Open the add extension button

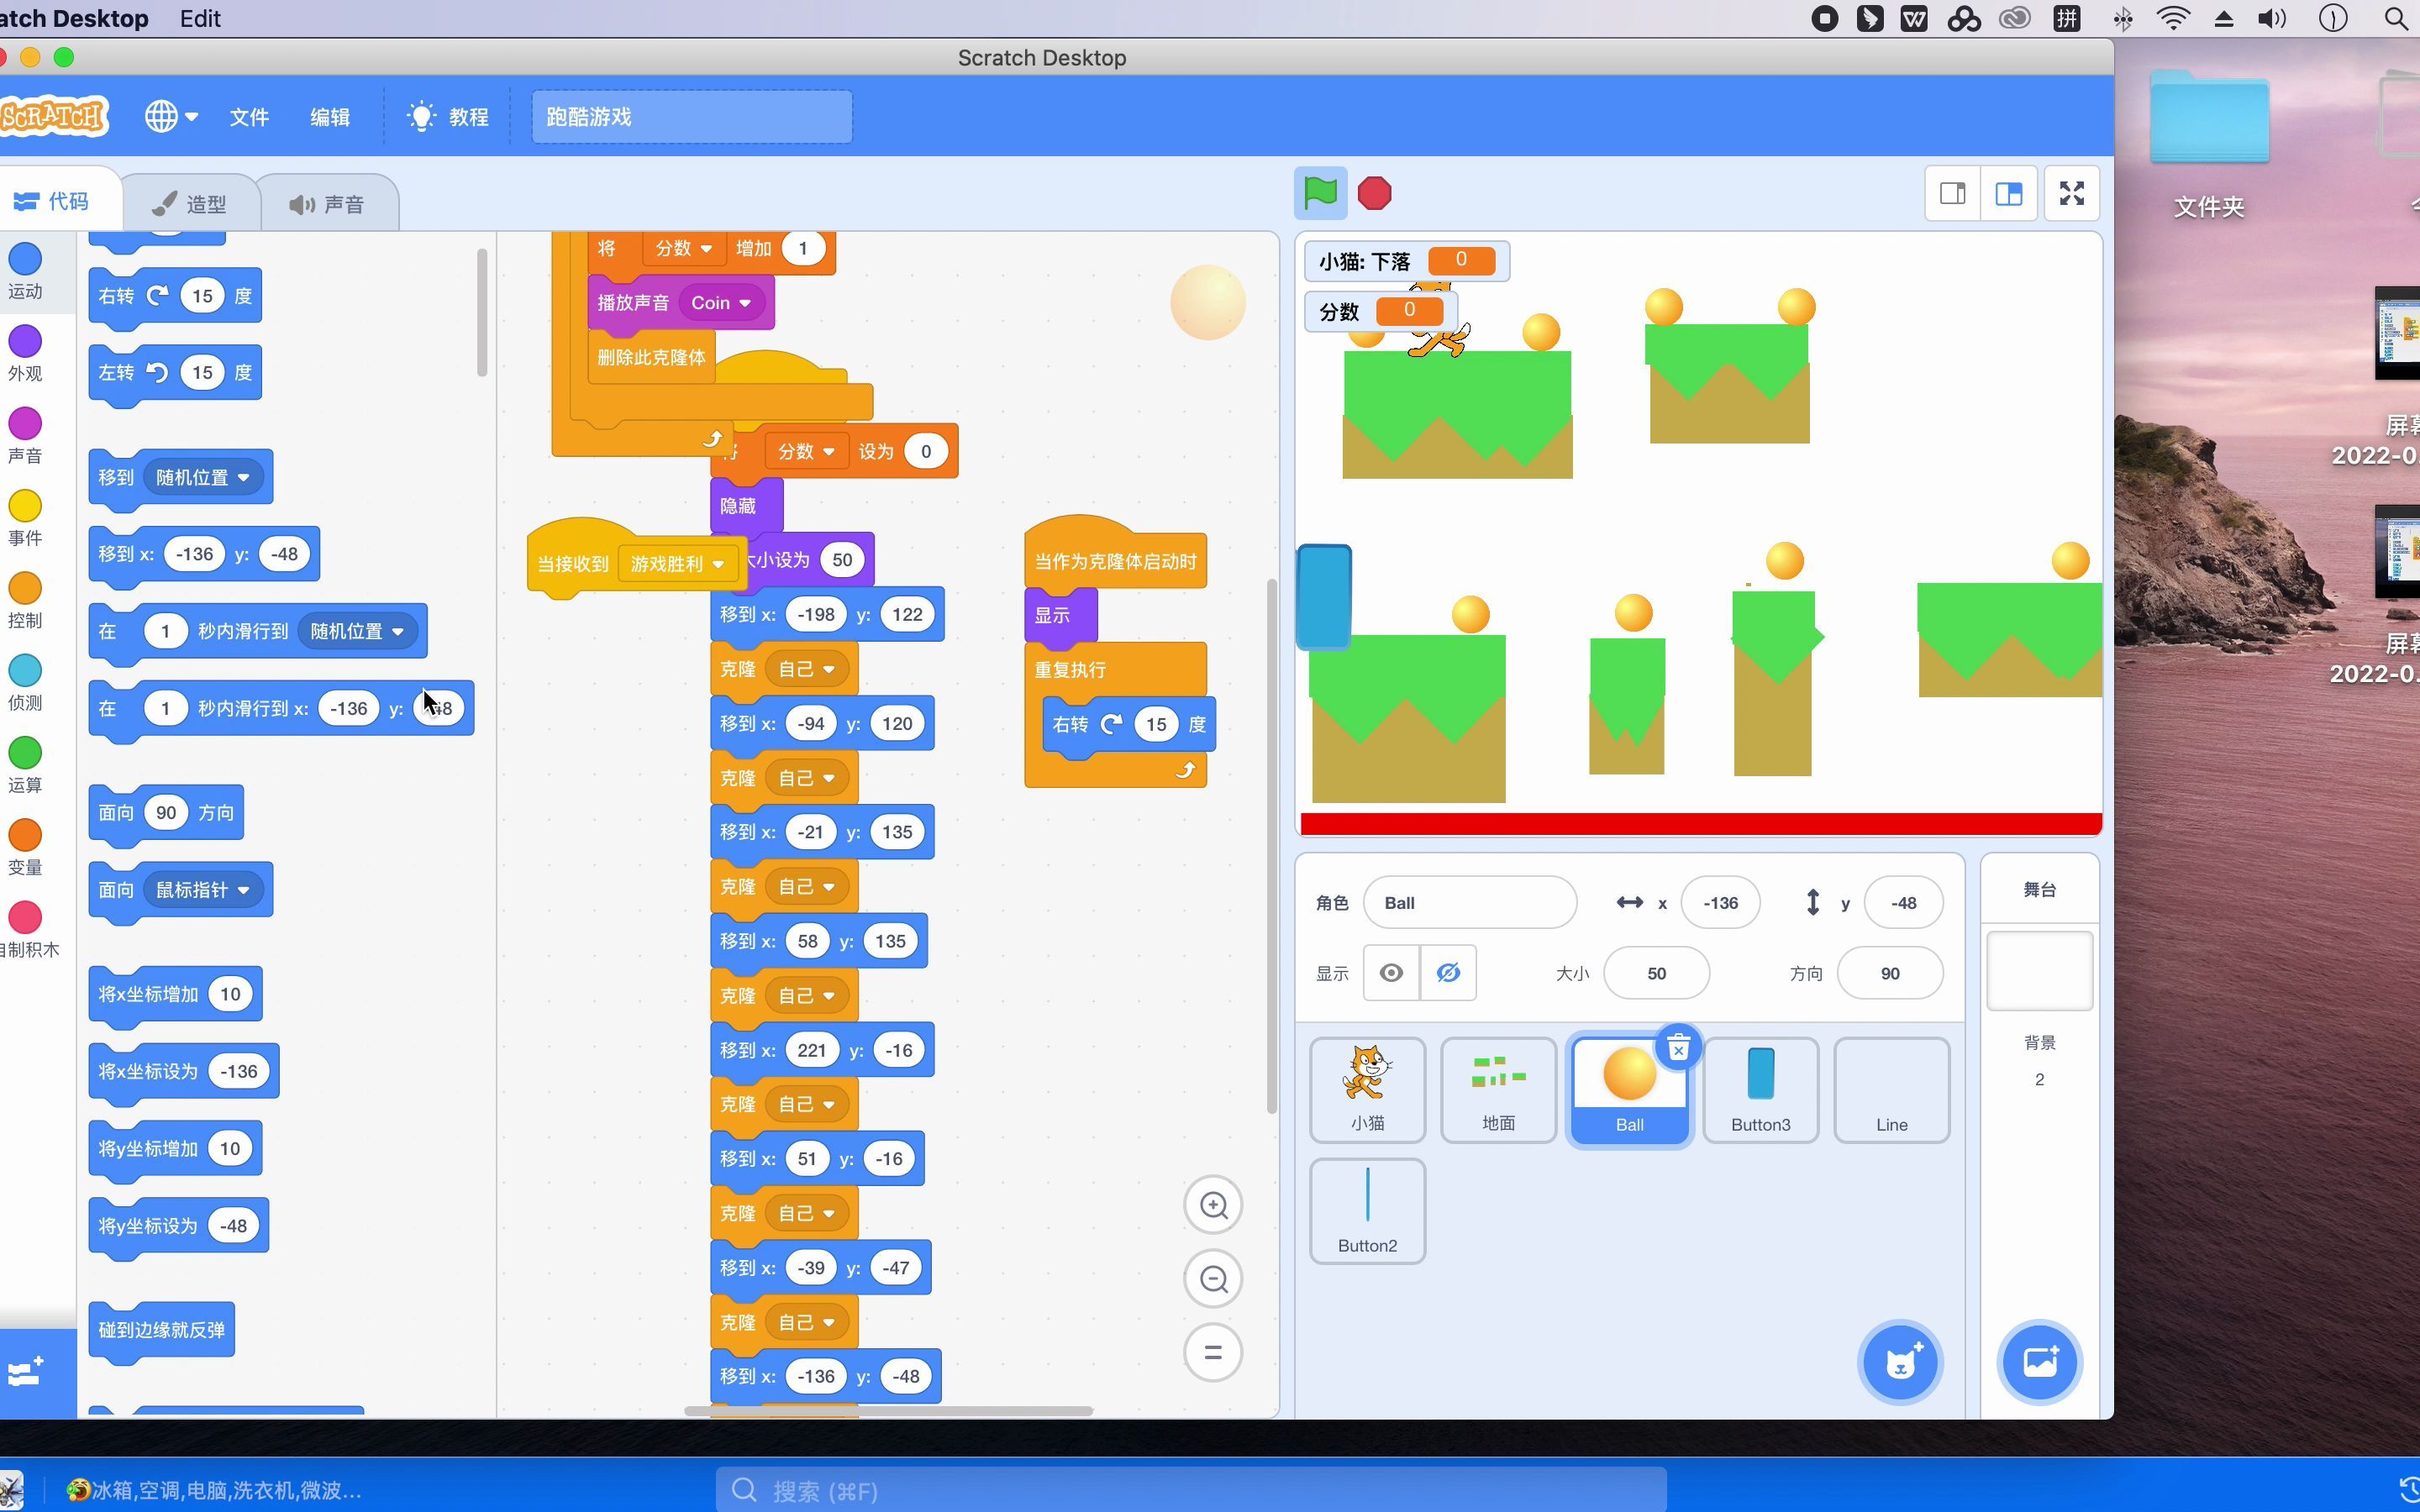(x=26, y=1371)
